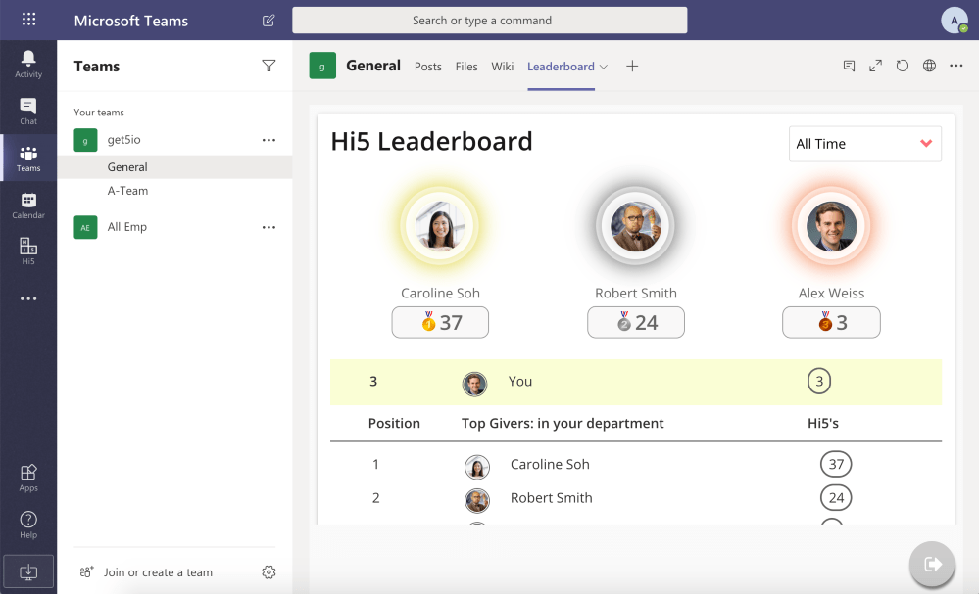The height and width of the screenshot is (594, 979).
Task: Switch to the Posts tab
Action: pos(427,67)
